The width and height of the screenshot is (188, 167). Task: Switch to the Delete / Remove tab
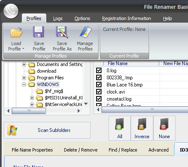[x=81, y=150]
